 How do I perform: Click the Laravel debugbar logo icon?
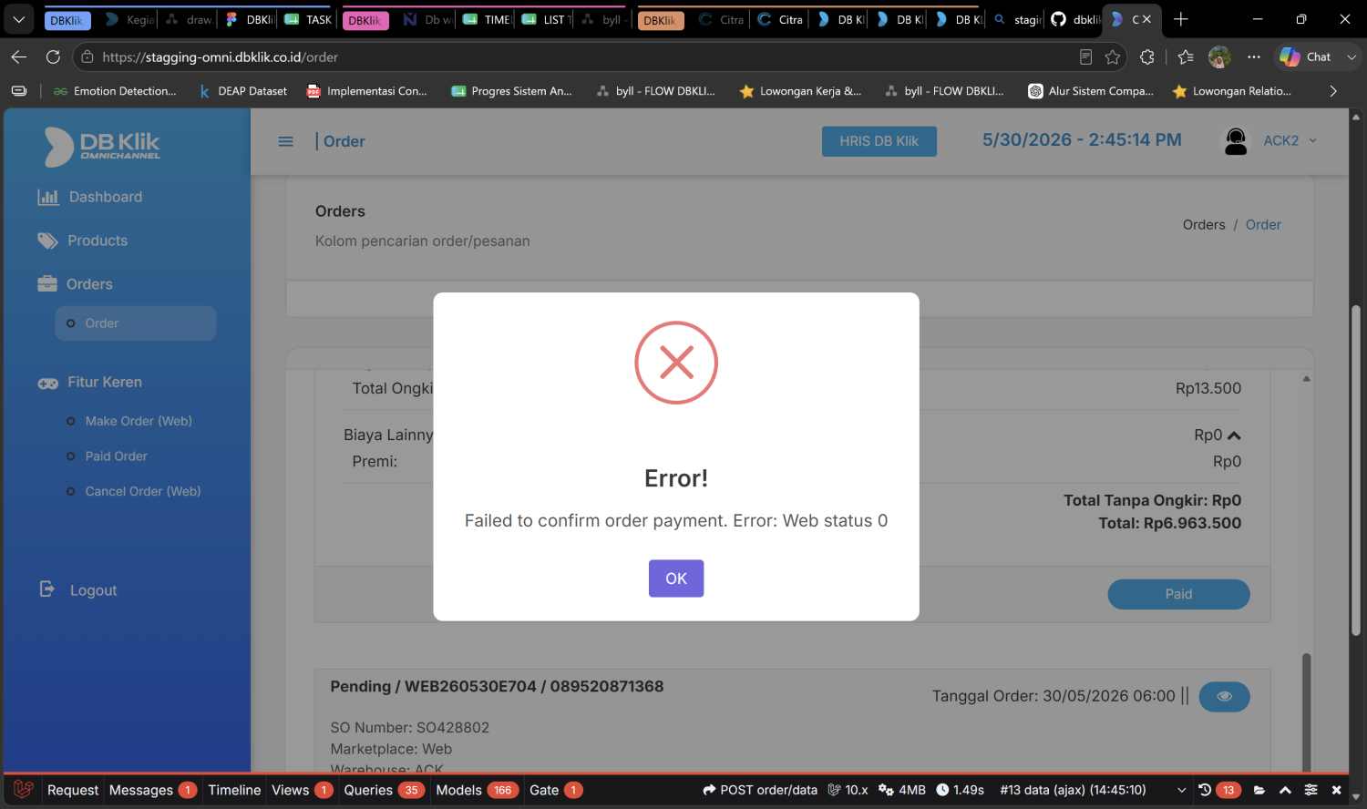24,790
